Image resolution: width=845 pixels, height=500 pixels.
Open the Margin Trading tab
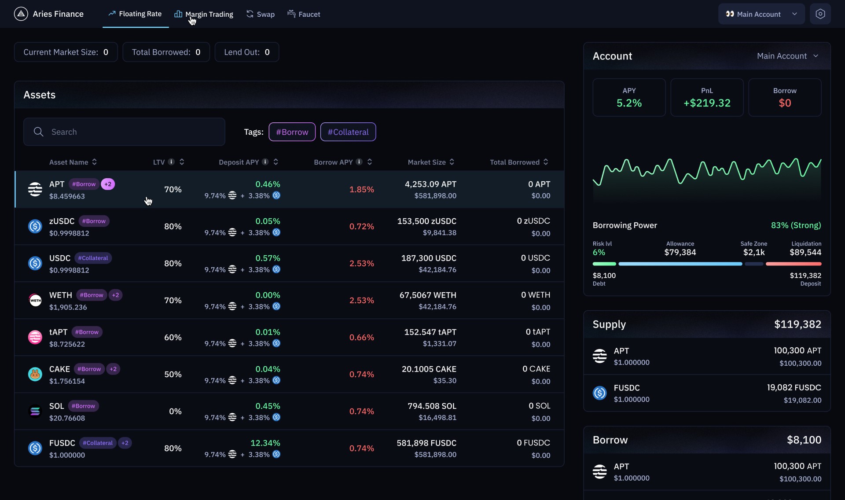[204, 14]
